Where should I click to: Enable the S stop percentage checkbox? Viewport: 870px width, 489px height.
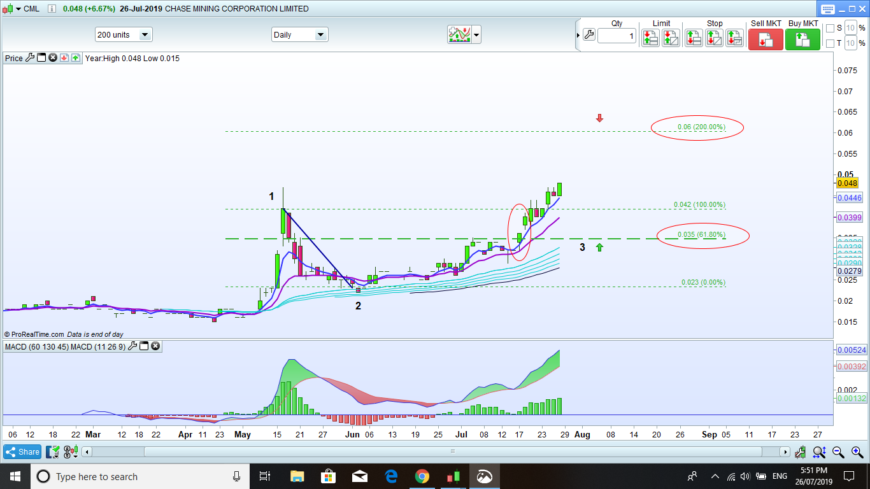click(830, 28)
